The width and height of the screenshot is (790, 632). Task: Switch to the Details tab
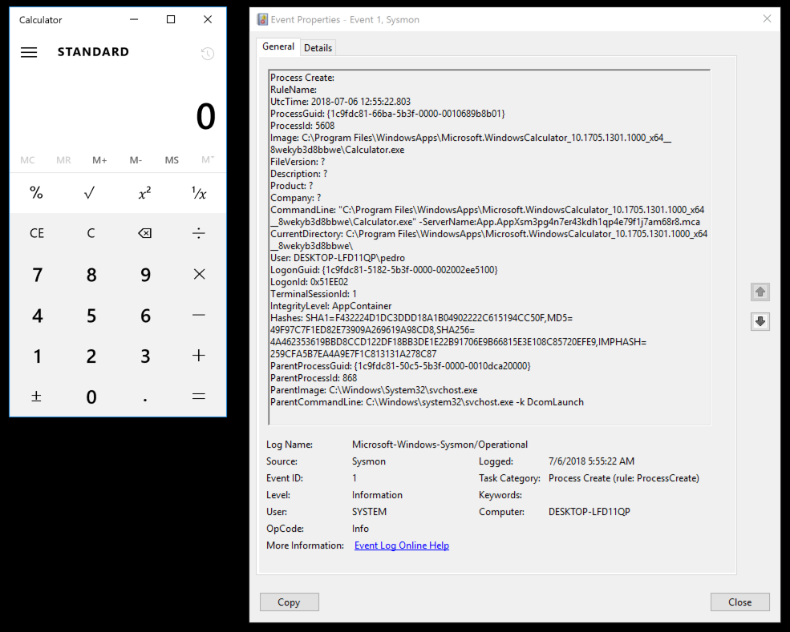click(x=318, y=48)
